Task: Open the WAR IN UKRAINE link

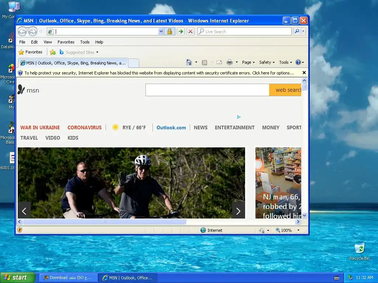Action: pyautogui.click(x=40, y=127)
